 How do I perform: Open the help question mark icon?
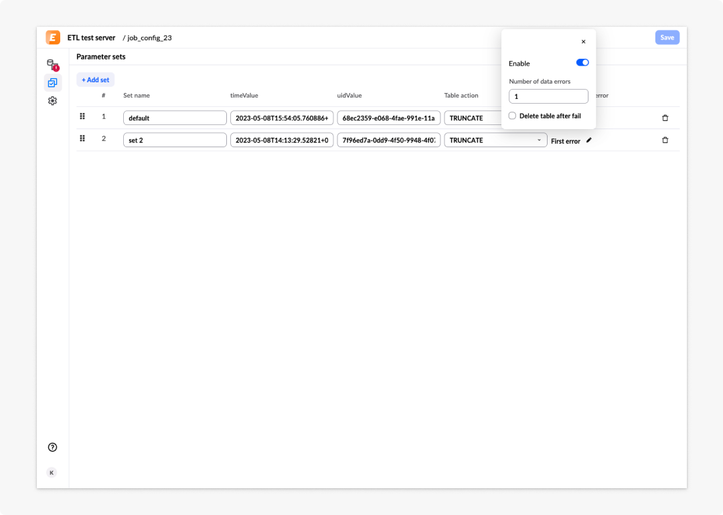pos(53,447)
